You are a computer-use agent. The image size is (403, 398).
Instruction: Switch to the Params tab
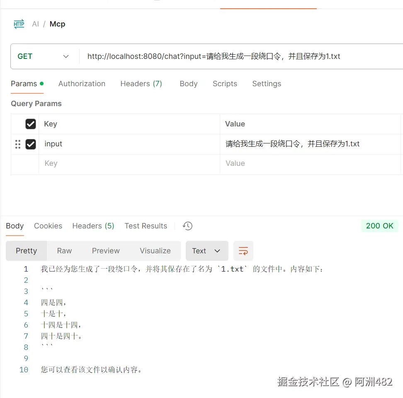coord(27,84)
